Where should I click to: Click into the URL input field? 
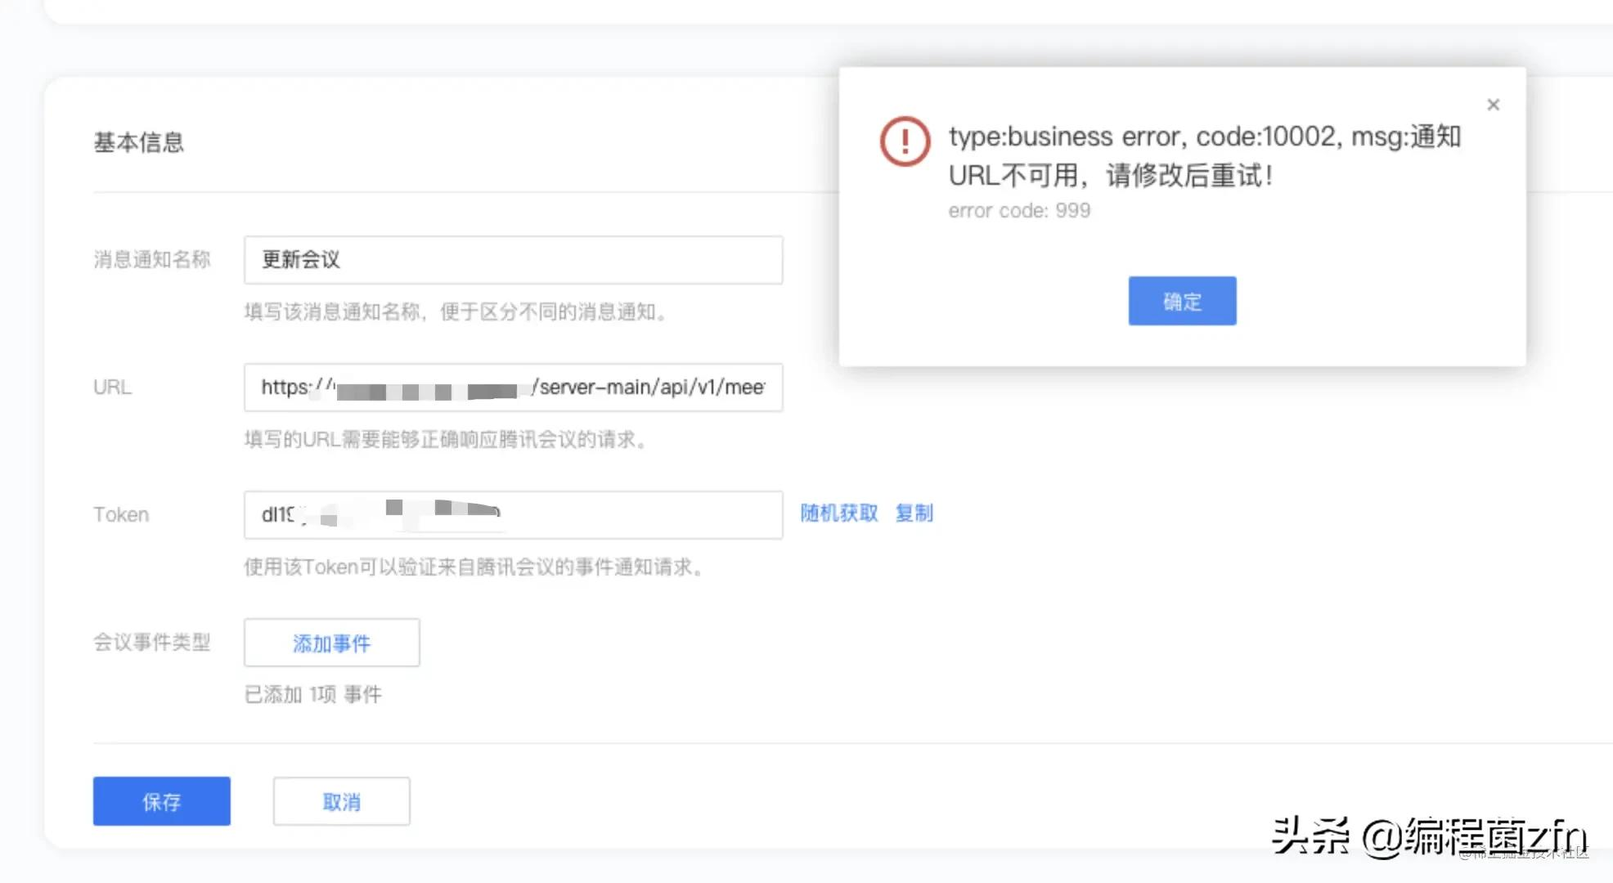click(513, 388)
